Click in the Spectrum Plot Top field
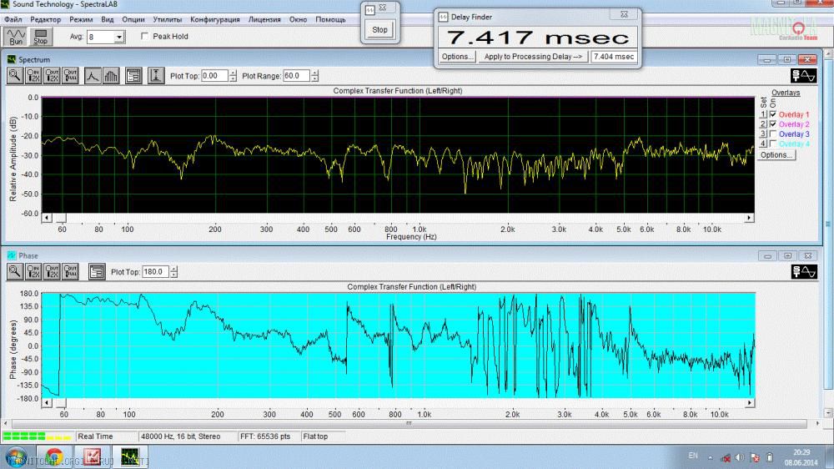This screenshot has height=469, width=834. [x=215, y=76]
